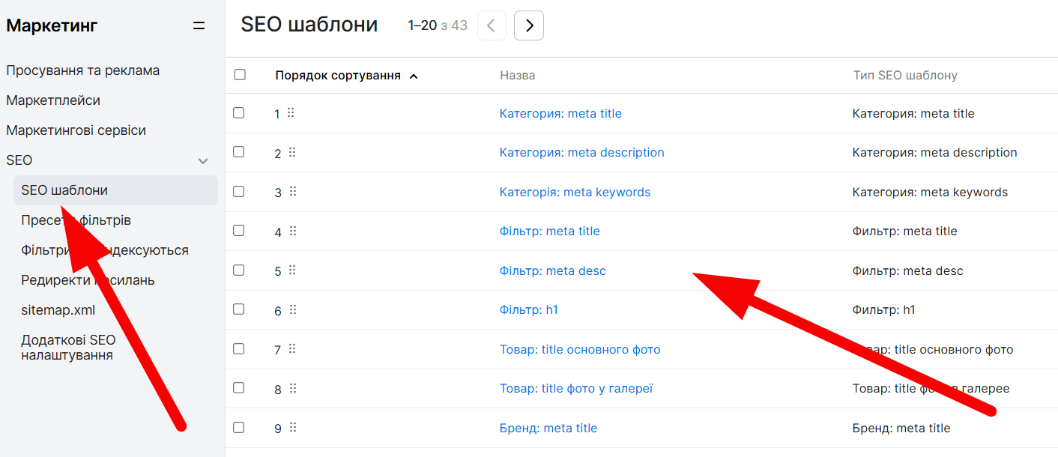Go to next page of templates

[x=529, y=25]
